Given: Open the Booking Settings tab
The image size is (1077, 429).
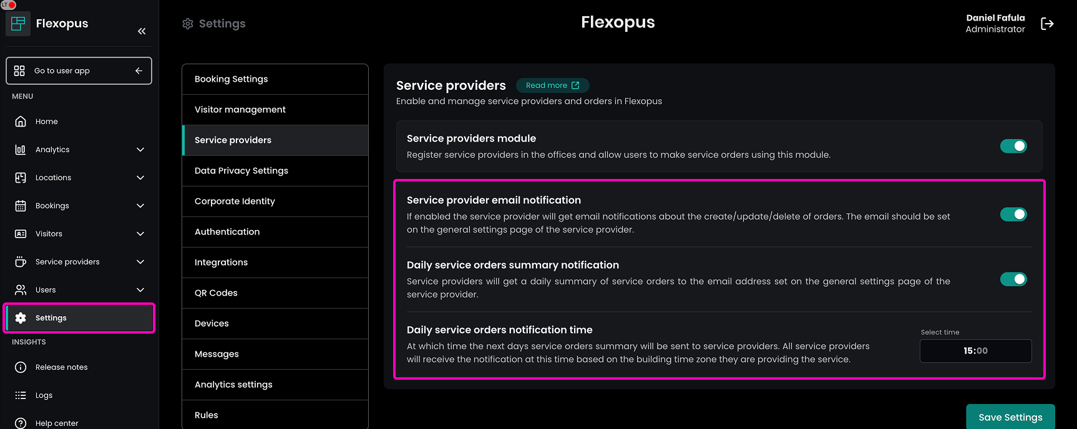Looking at the screenshot, I should 275,79.
